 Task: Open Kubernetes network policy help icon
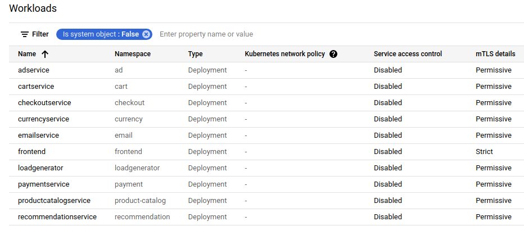tap(333, 54)
